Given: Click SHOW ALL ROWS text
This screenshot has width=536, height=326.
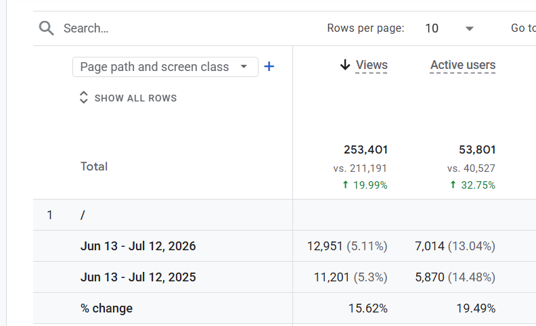Looking at the screenshot, I should pyautogui.click(x=136, y=99).
